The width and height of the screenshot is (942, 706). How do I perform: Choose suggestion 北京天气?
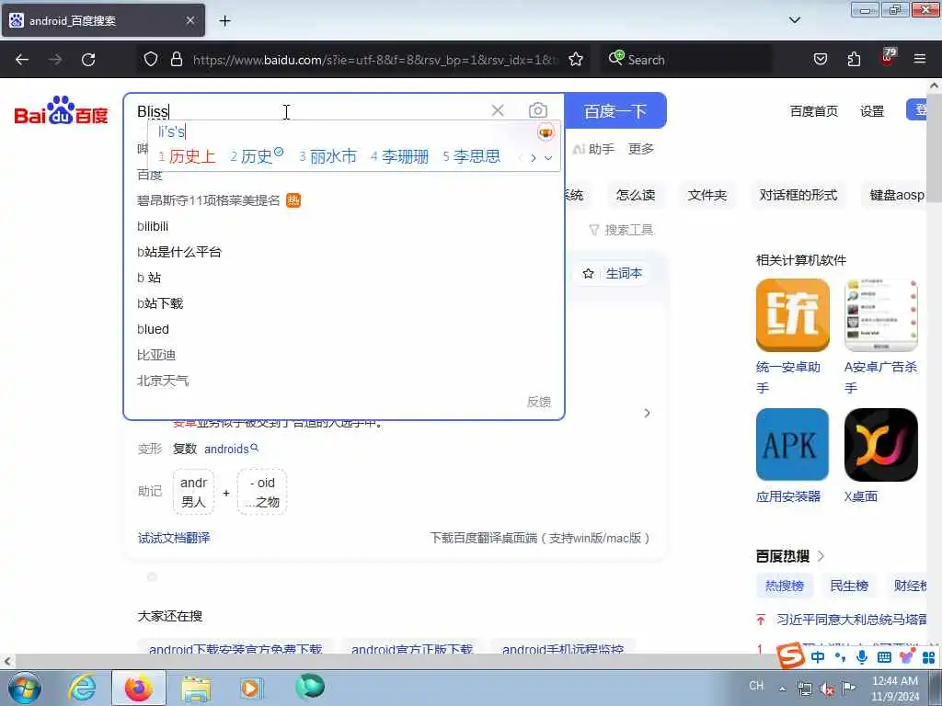pyautogui.click(x=163, y=381)
